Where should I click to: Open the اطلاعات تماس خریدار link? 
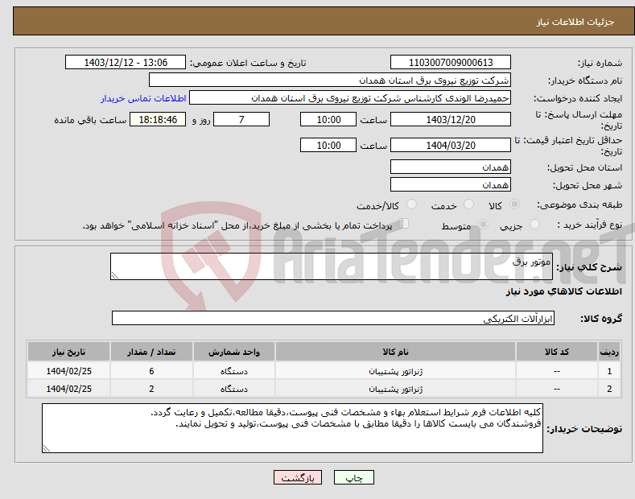[143, 98]
